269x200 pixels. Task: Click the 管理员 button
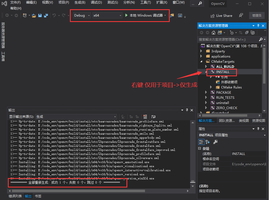click(257, 15)
